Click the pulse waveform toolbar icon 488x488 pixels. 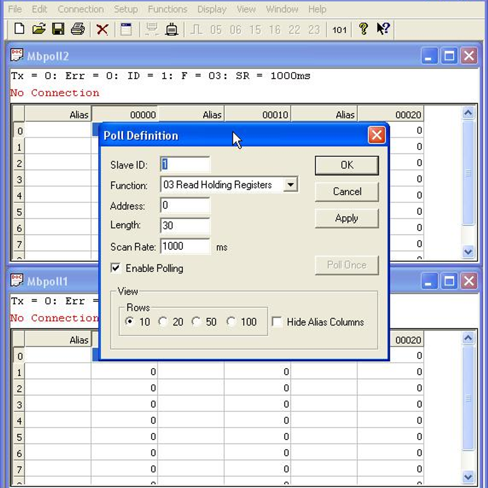click(x=196, y=29)
